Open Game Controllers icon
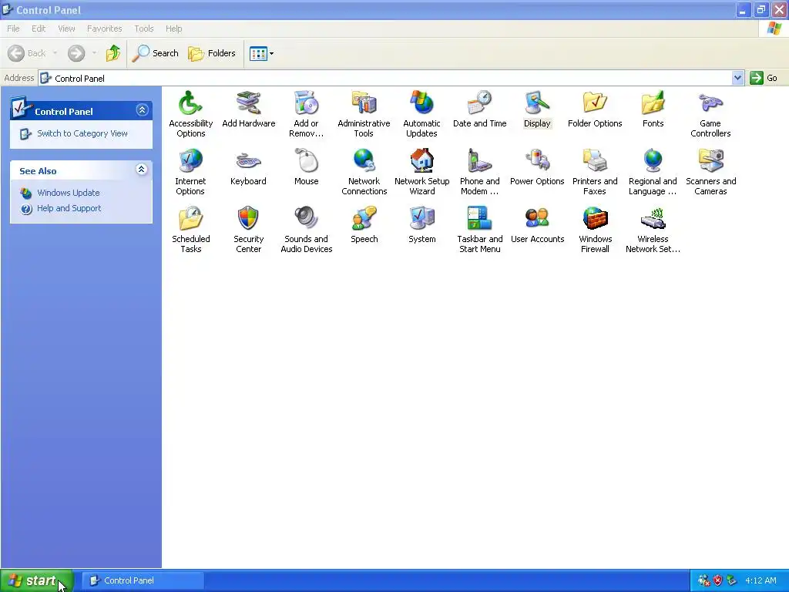Image resolution: width=789 pixels, height=592 pixels. click(x=710, y=114)
